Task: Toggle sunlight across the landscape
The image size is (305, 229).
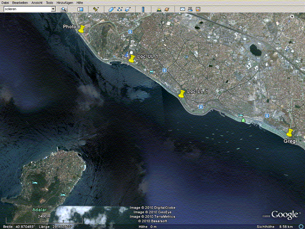Action: coord(159,9)
